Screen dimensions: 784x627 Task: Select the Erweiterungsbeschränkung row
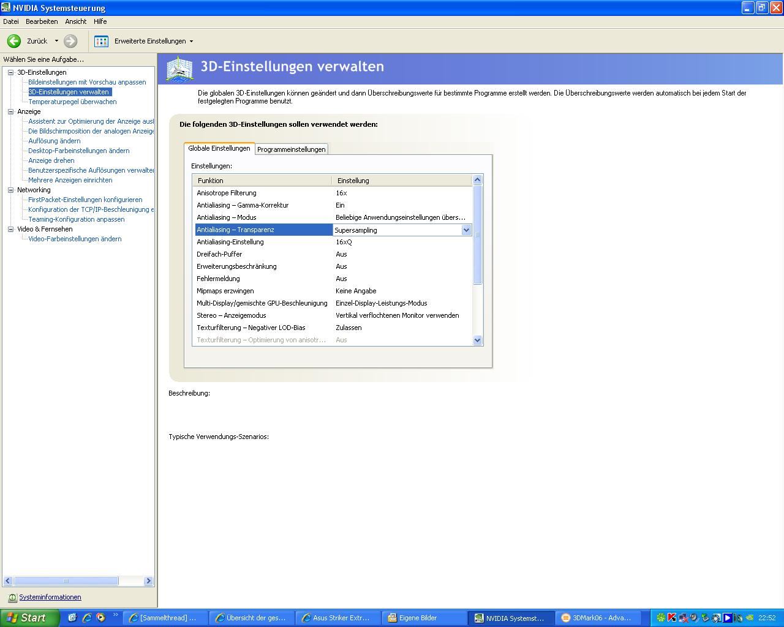[333, 266]
